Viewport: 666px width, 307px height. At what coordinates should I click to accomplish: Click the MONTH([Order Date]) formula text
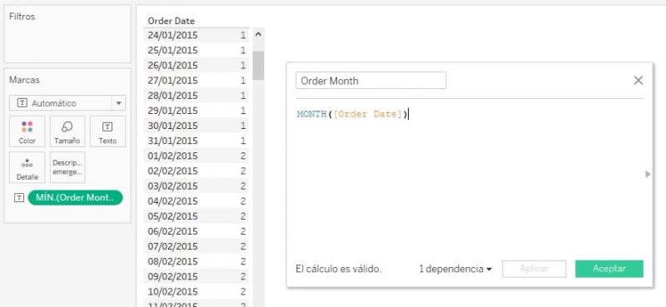coord(352,114)
